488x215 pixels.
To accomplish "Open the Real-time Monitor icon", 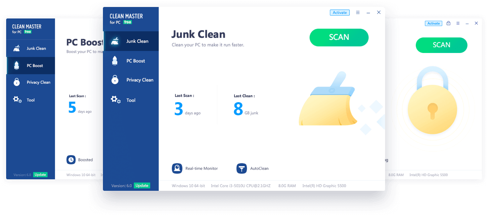I will [x=177, y=168].
